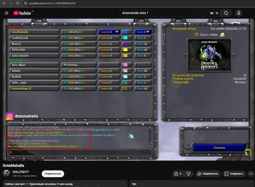
Task: Select player slot kabadi
Action: point(34,71)
